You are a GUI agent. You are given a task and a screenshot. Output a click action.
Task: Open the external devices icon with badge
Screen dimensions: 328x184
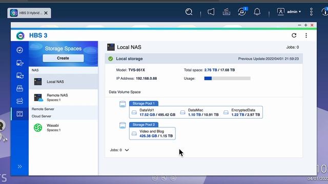click(x=242, y=12)
